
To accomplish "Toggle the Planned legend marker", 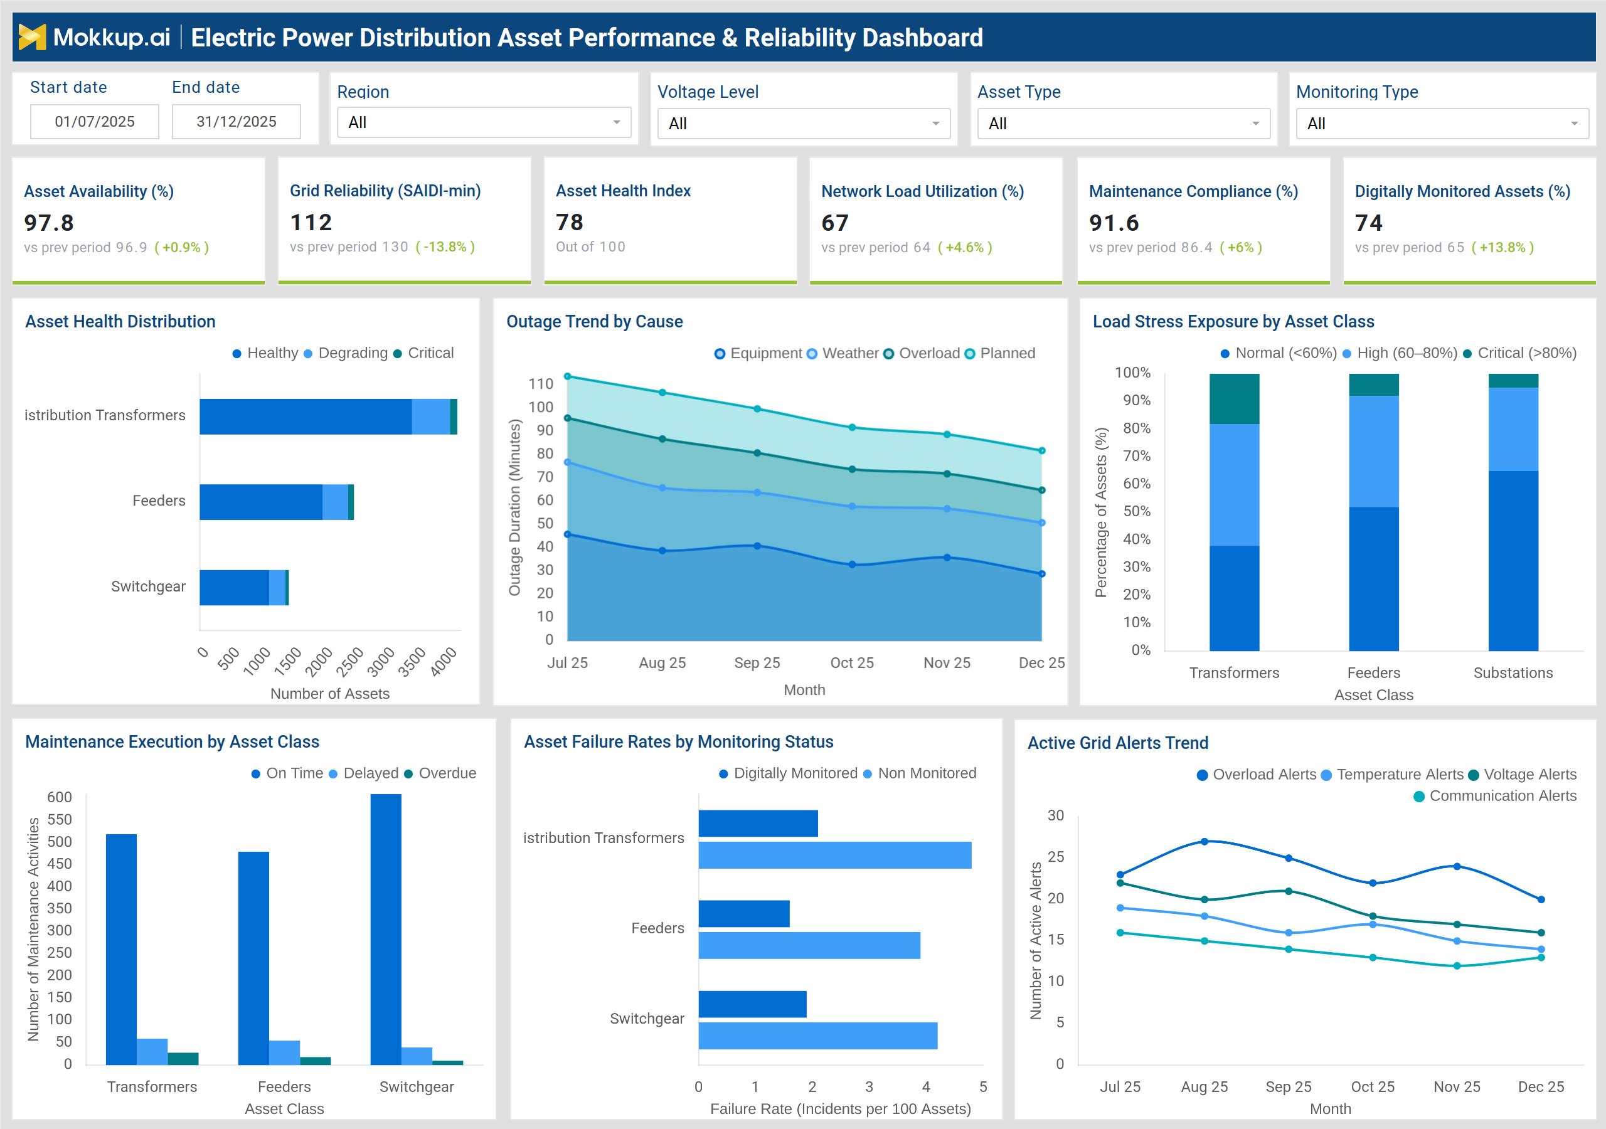I will click(970, 354).
